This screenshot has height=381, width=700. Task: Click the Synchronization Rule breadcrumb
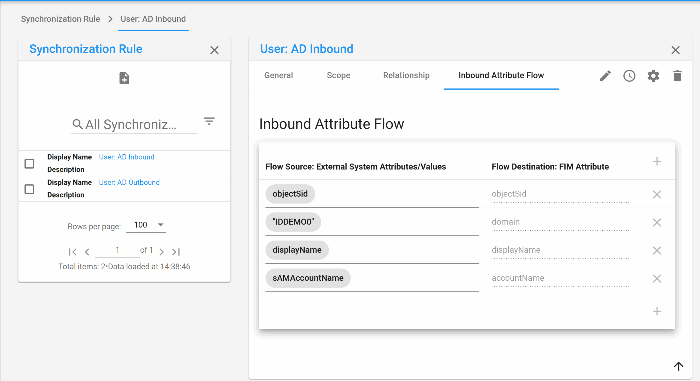click(60, 19)
